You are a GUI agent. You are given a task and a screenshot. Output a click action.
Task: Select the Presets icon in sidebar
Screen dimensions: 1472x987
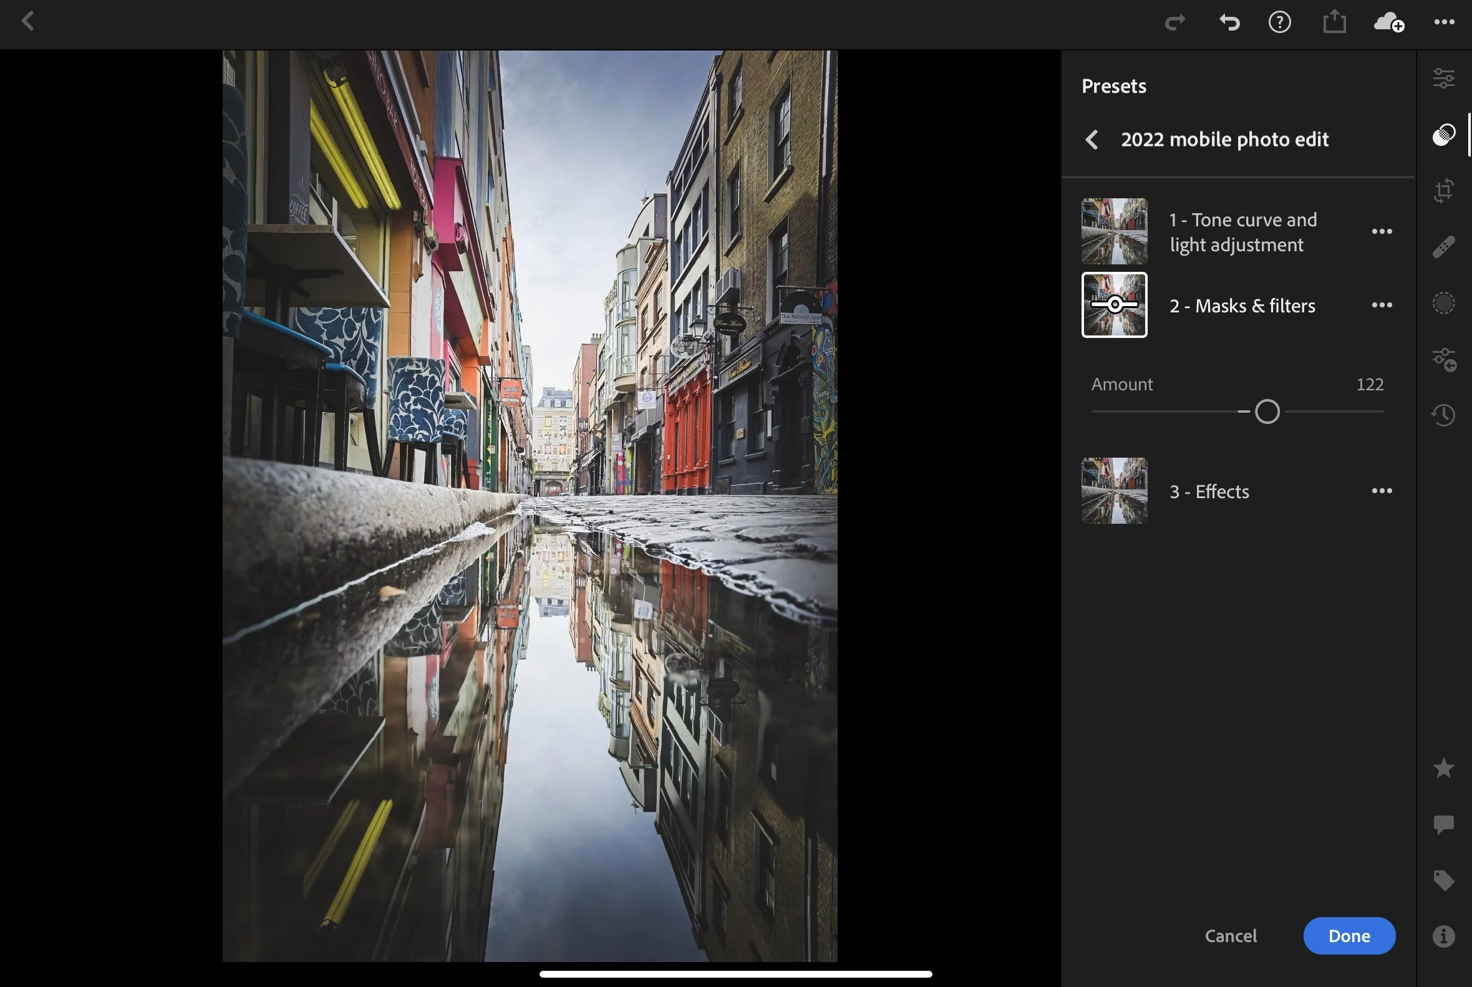1443,135
